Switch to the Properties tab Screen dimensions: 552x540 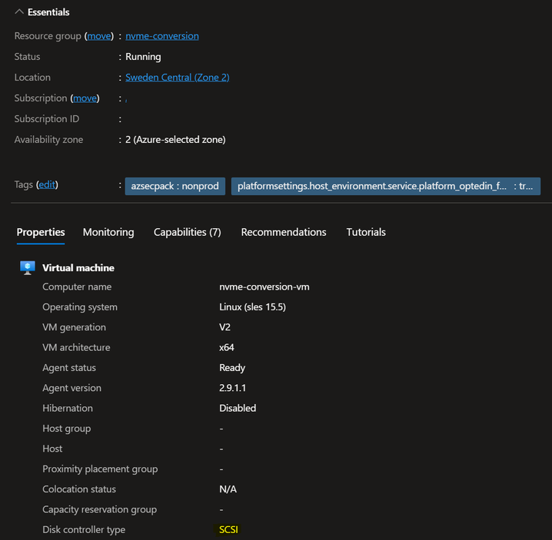[x=41, y=232]
